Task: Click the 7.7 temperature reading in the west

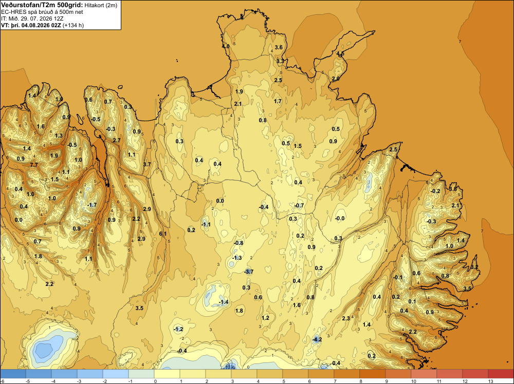Action: pos(34,165)
